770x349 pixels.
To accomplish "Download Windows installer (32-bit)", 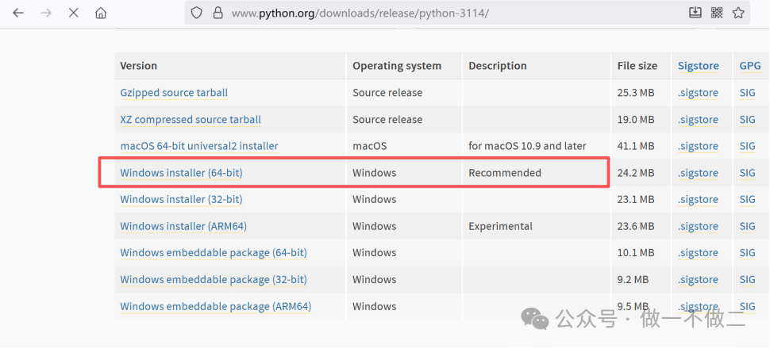I will [181, 199].
